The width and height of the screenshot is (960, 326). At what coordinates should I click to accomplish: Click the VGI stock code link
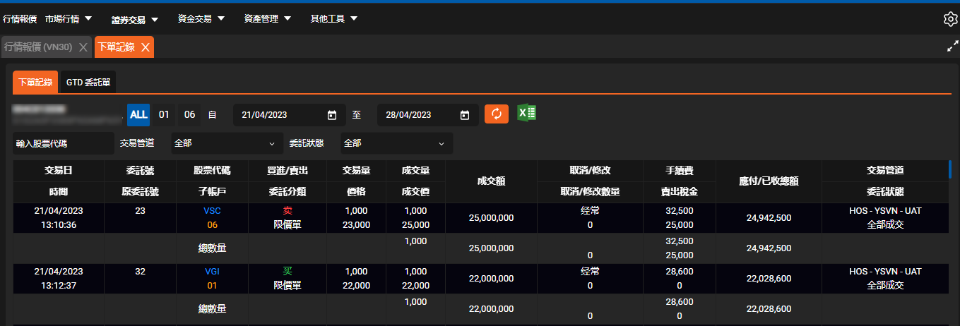pos(212,272)
